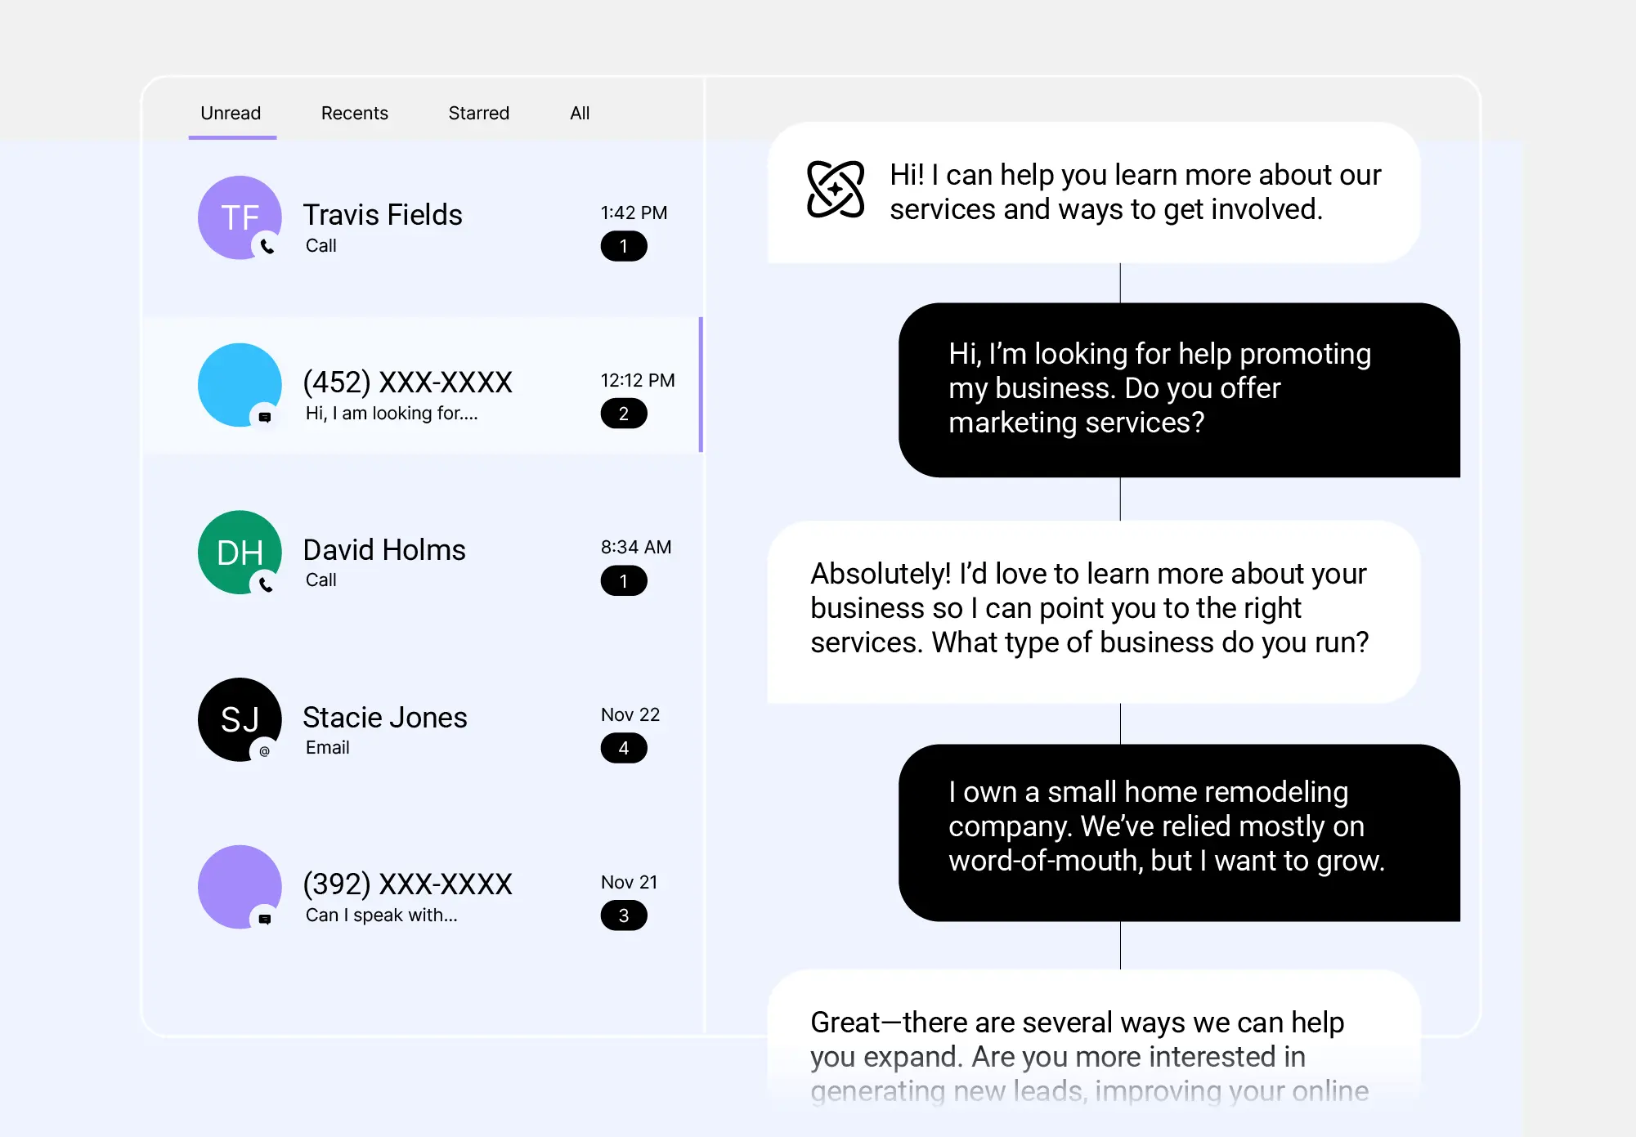Click the badge with 4 on Stacie Jones
Image resolution: width=1636 pixels, height=1137 pixels.
click(623, 747)
